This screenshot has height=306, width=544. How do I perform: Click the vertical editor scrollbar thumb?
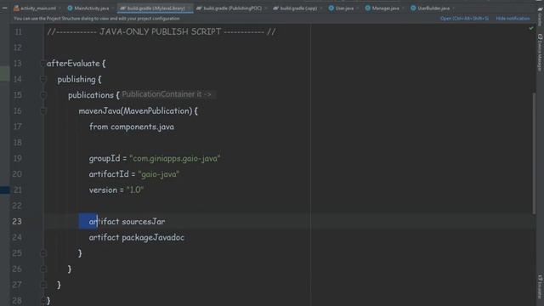coord(534,153)
